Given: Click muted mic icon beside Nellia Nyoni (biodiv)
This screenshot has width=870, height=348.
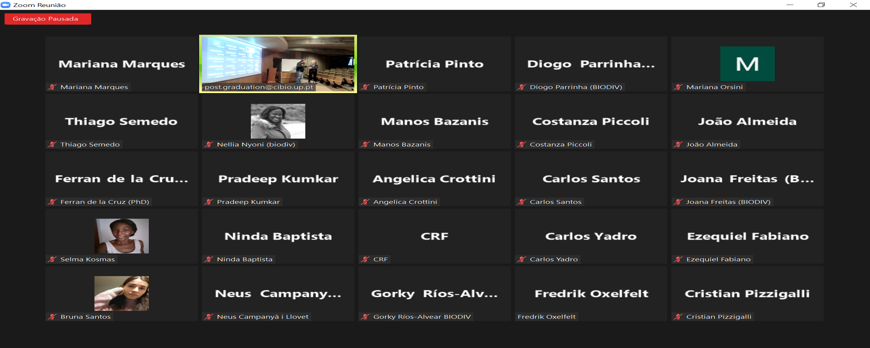Looking at the screenshot, I should (209, 144).
